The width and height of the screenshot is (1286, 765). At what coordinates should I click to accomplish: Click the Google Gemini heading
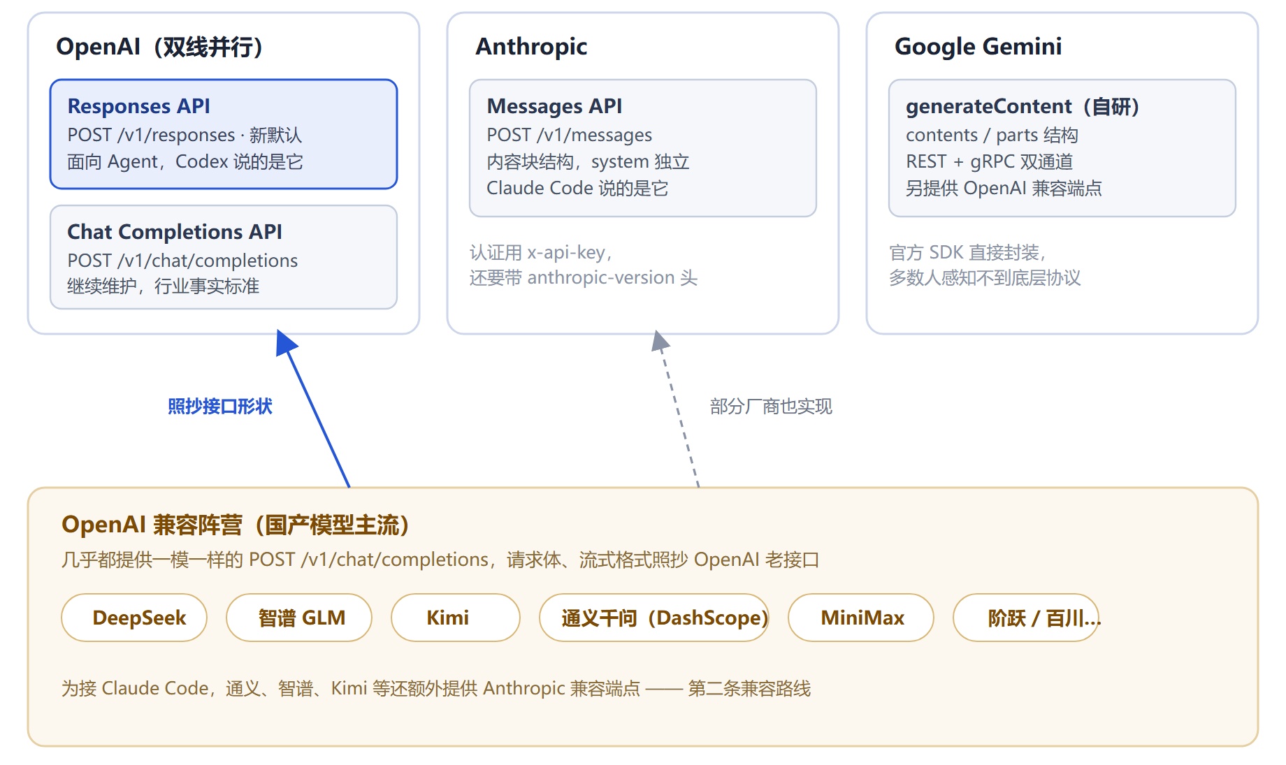coord(978,47)
